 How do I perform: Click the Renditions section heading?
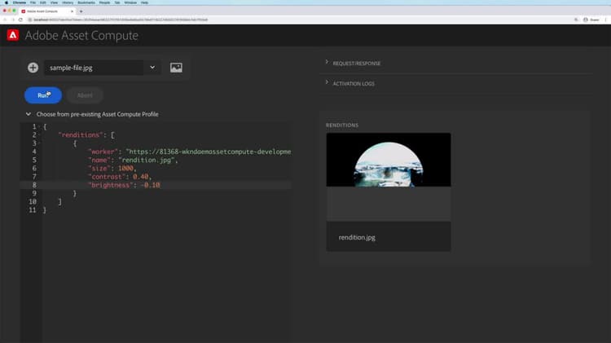[x=341, y=125]
